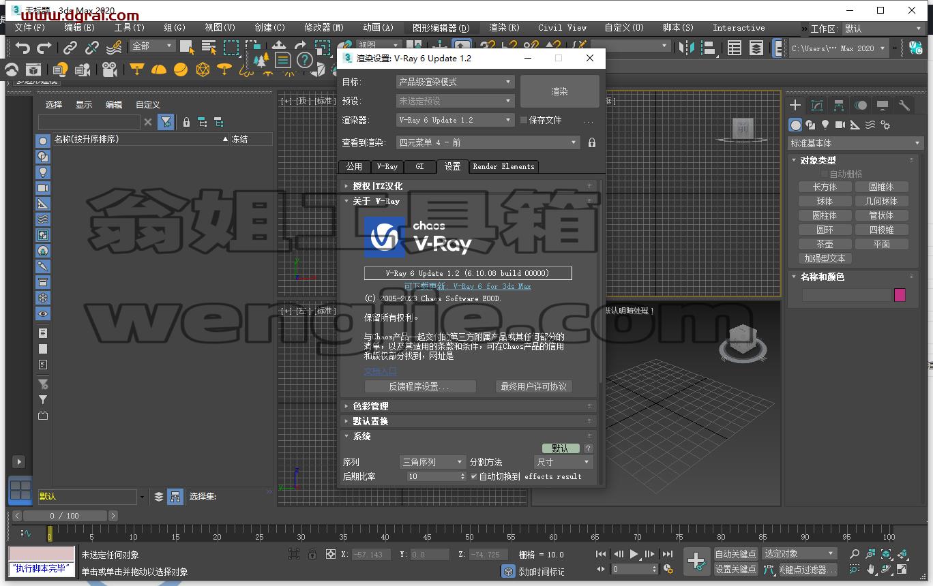Expand the 授权 rollout

click(x=468, y=186)
